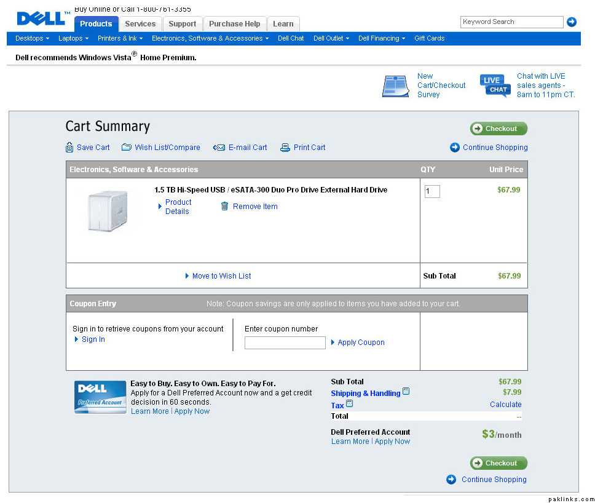This screenshot has height=503, width=595.
Task: Expand the Desktops dropdown menu
Action: [33, 38]
